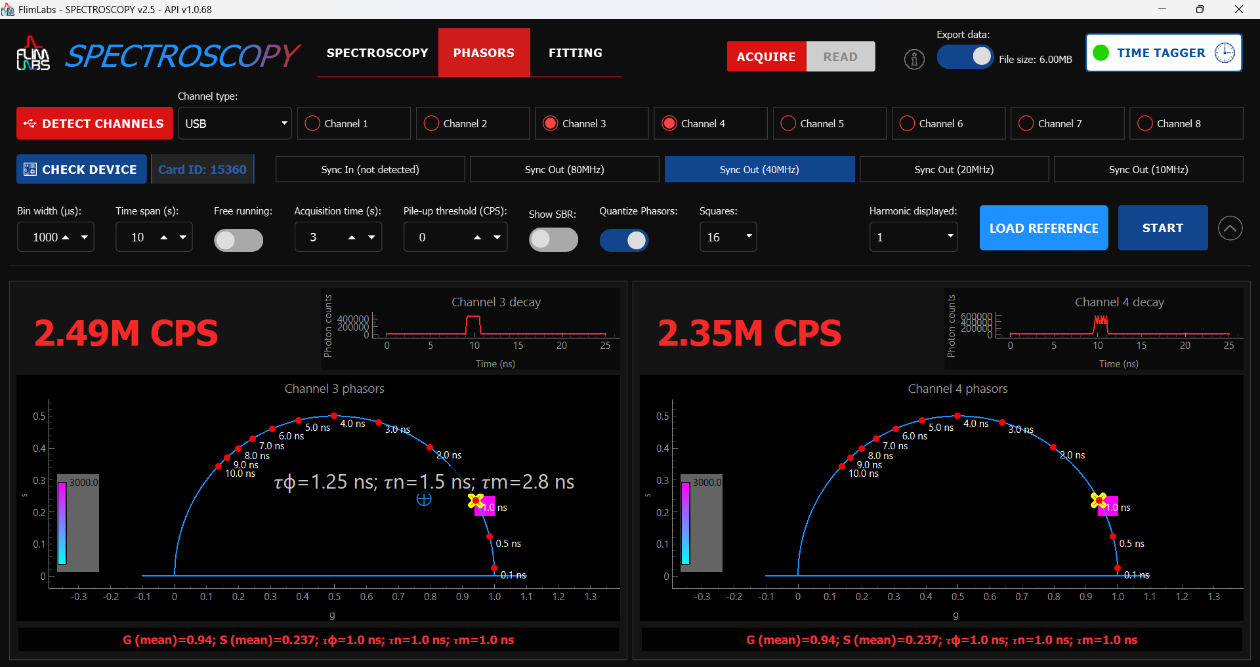Click the LOAD REFERENCE button

click(1043, 228)
